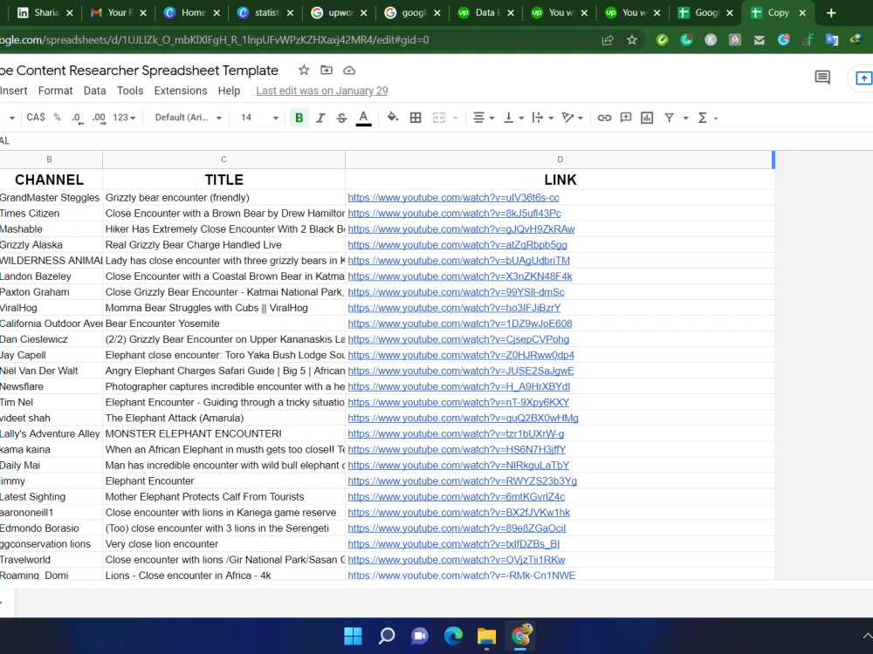This screenshot has width=873, height=654.
Task: Select cell 'MONSTER ELEPHANT ENCOUNTER!'
Action: tap(223, 433)
